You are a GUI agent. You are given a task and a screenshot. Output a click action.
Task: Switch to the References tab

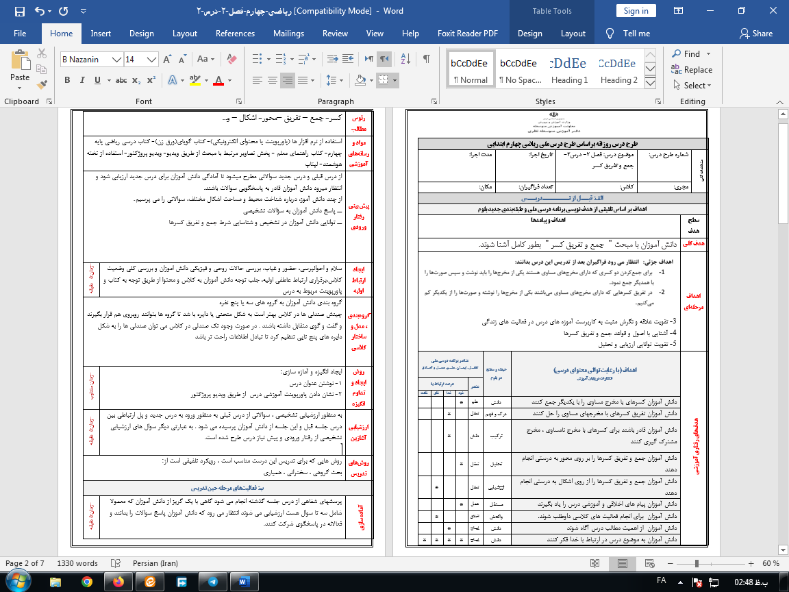(x=235, y=34)
